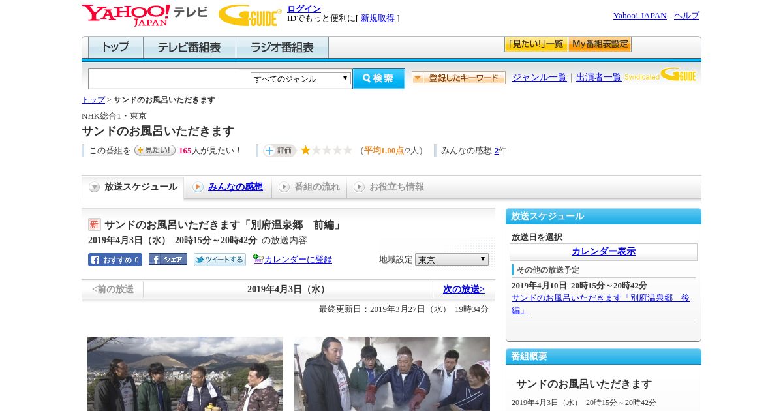Open the すべてのジャンル genre dropdown
Image resolution: width=783 pixels, height=411 pixels.
[301, 78]
